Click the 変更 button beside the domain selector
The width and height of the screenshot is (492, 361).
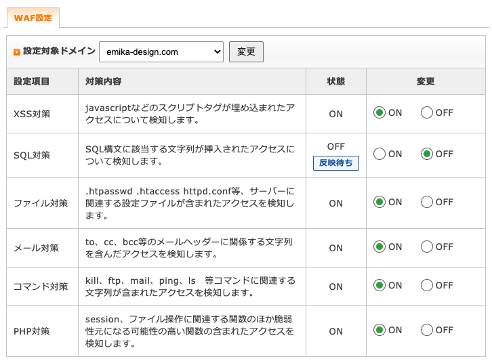[246, 51]
